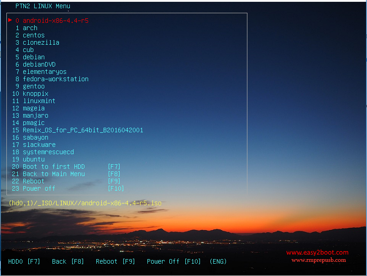367x276 pixels.
Task: Select the manjaro entry
Action: 30,115
